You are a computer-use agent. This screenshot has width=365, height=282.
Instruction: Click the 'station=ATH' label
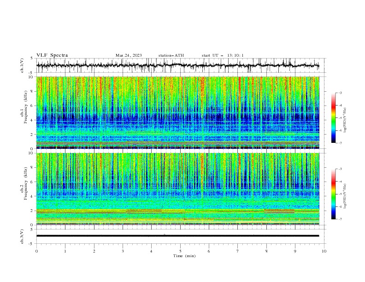[x=171, y=55]
